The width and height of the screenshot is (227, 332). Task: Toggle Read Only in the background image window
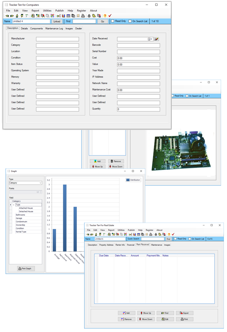(173, 96)
